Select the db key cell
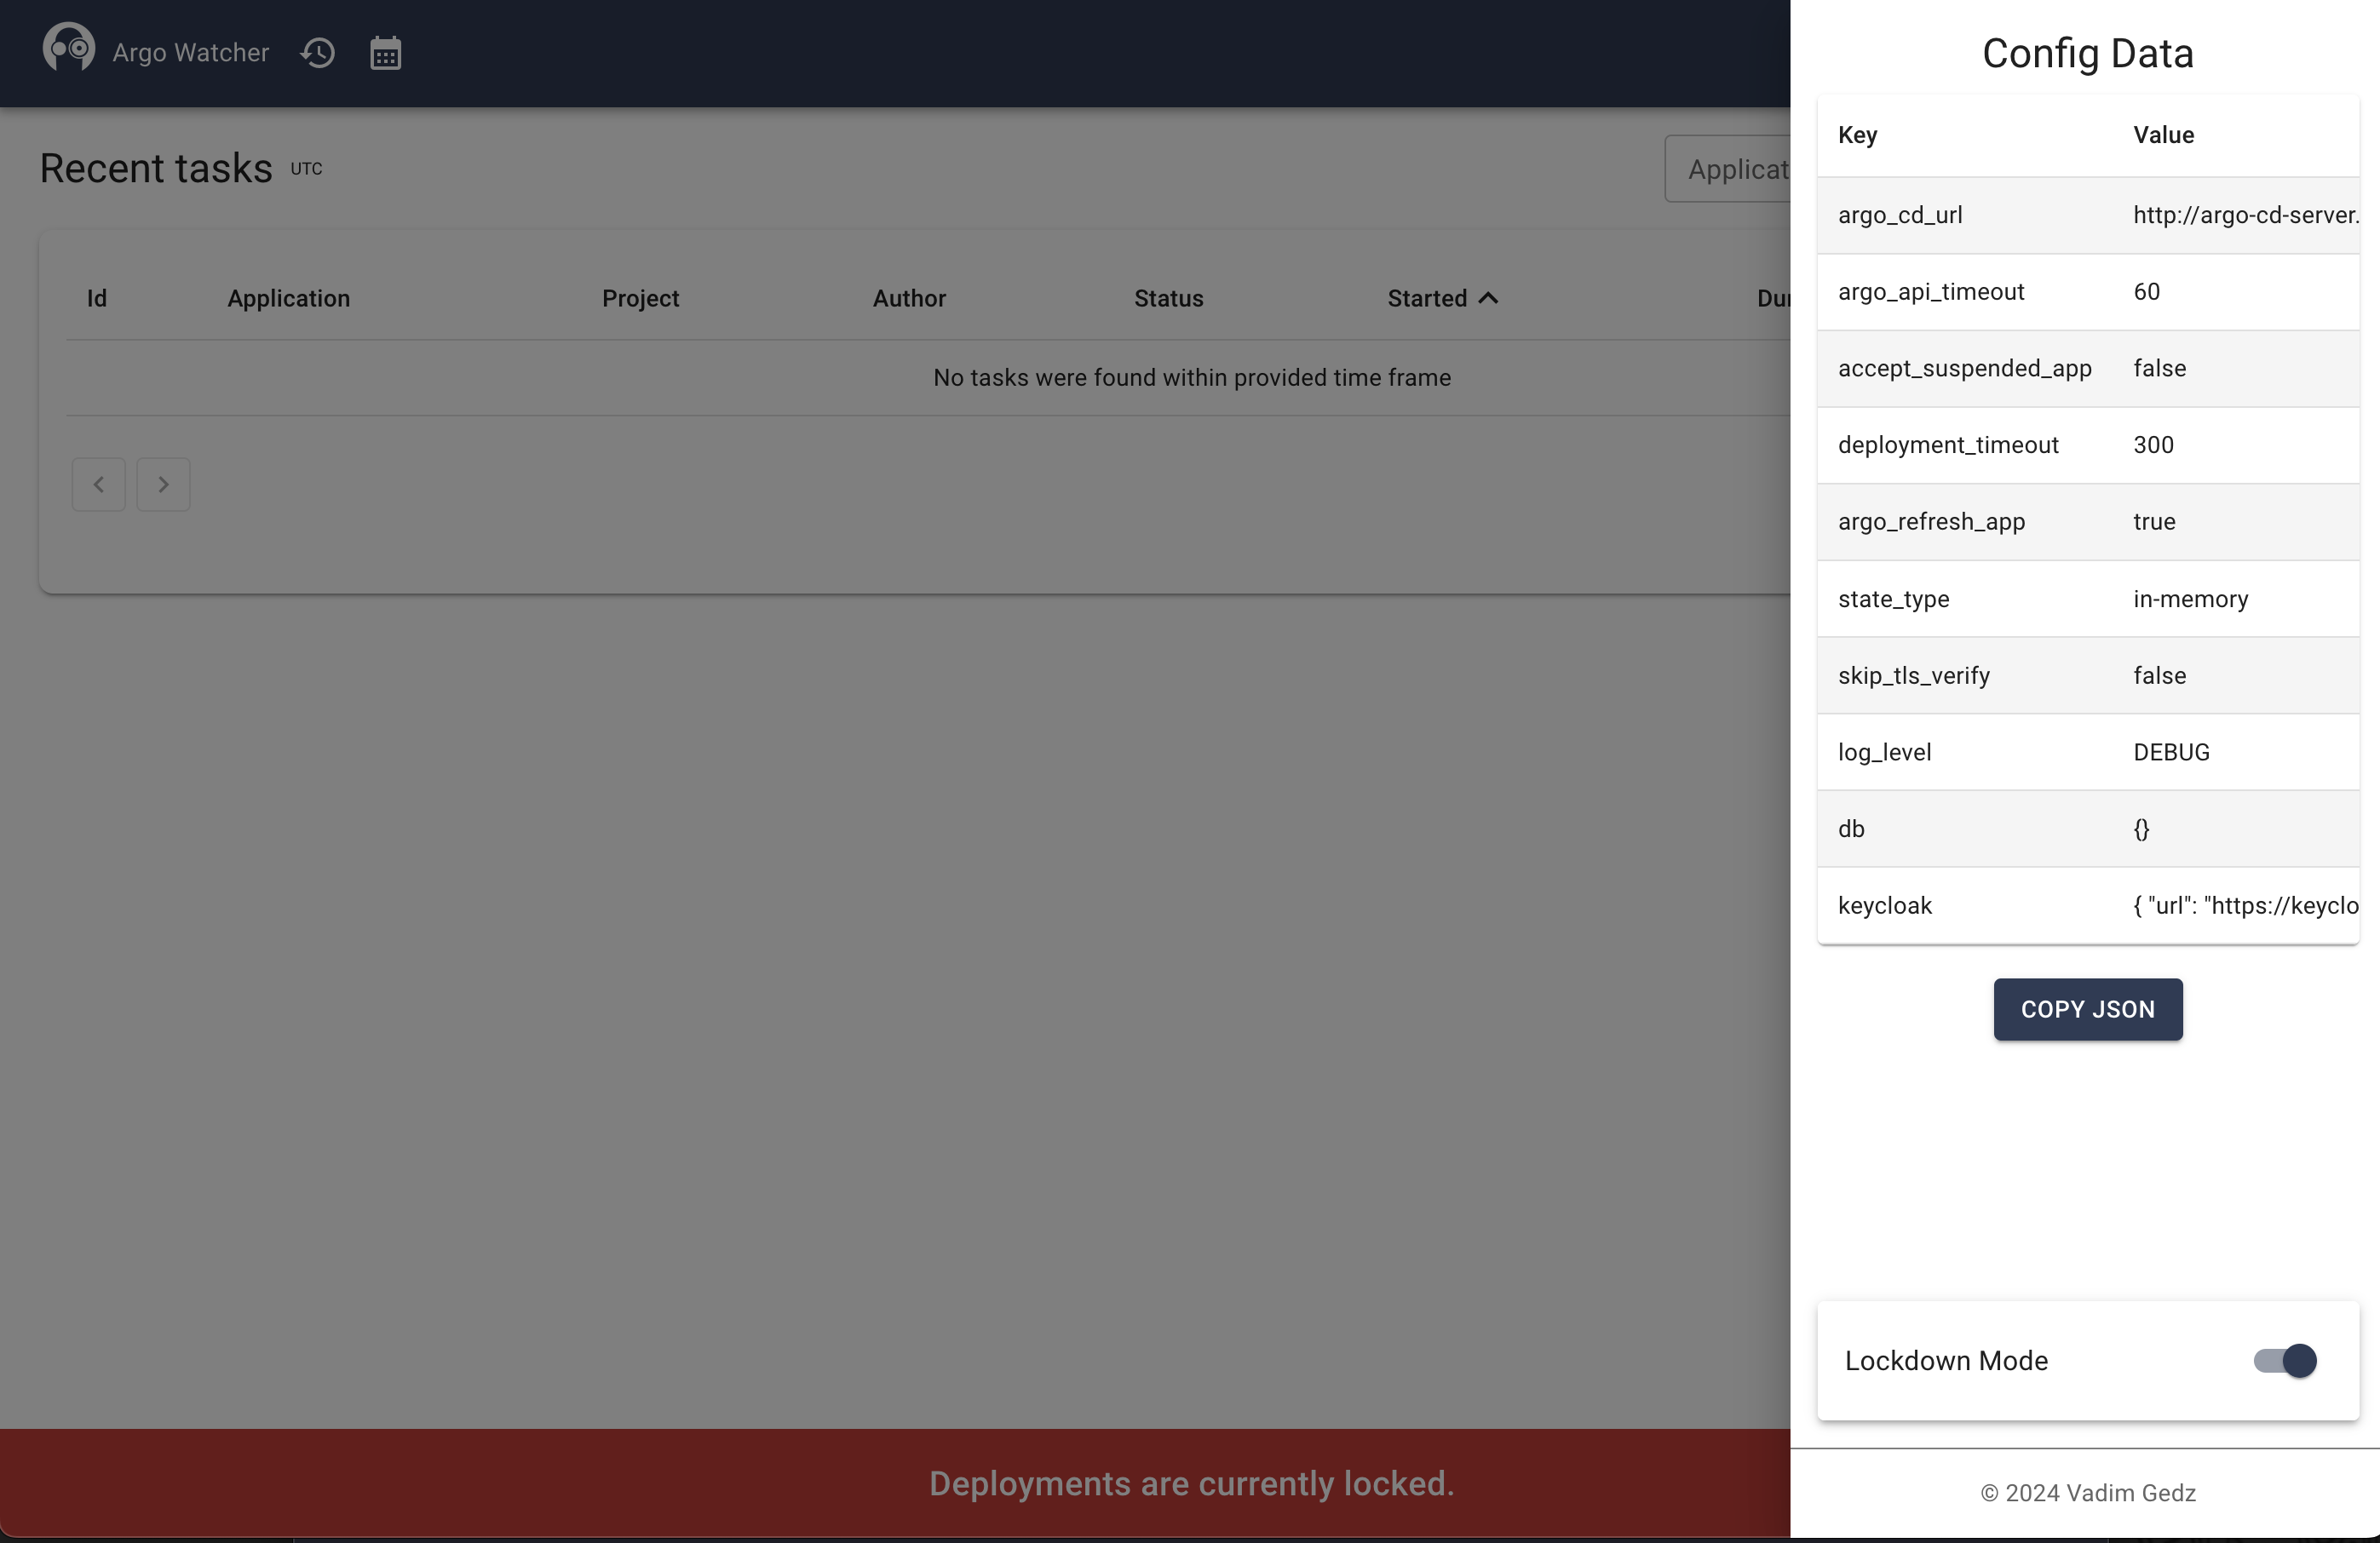Screen dimensions: 2380x1543 click(x=1964, y=829)
